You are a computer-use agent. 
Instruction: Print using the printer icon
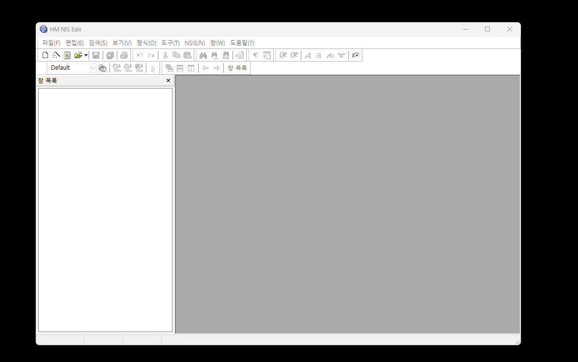124,55
